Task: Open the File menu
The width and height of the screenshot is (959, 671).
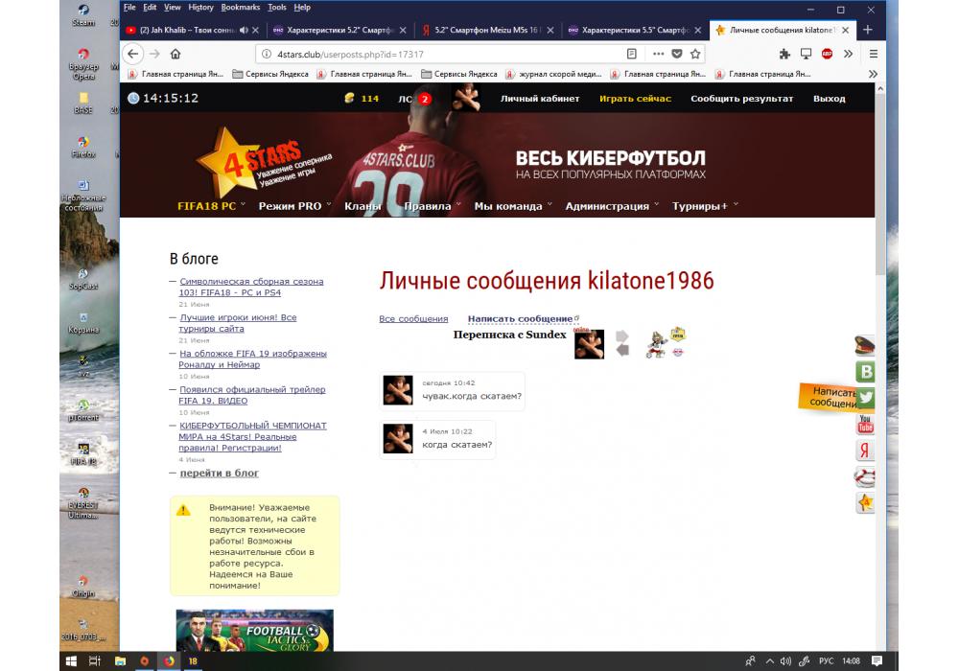Action: coord(129,8)
